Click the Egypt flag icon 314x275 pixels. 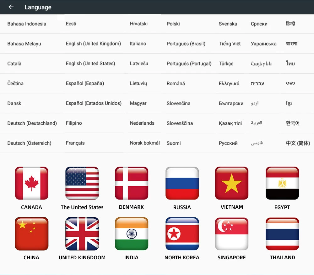pos(282,183)
